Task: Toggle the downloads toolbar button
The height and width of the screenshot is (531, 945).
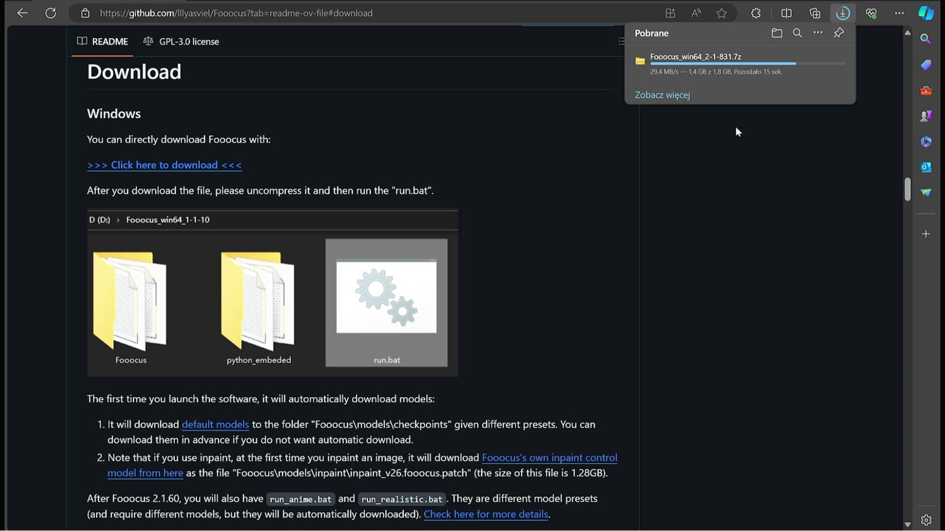Action: pos(842,13)
